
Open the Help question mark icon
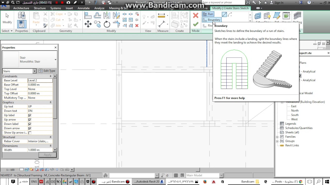[x=309, y=3]
